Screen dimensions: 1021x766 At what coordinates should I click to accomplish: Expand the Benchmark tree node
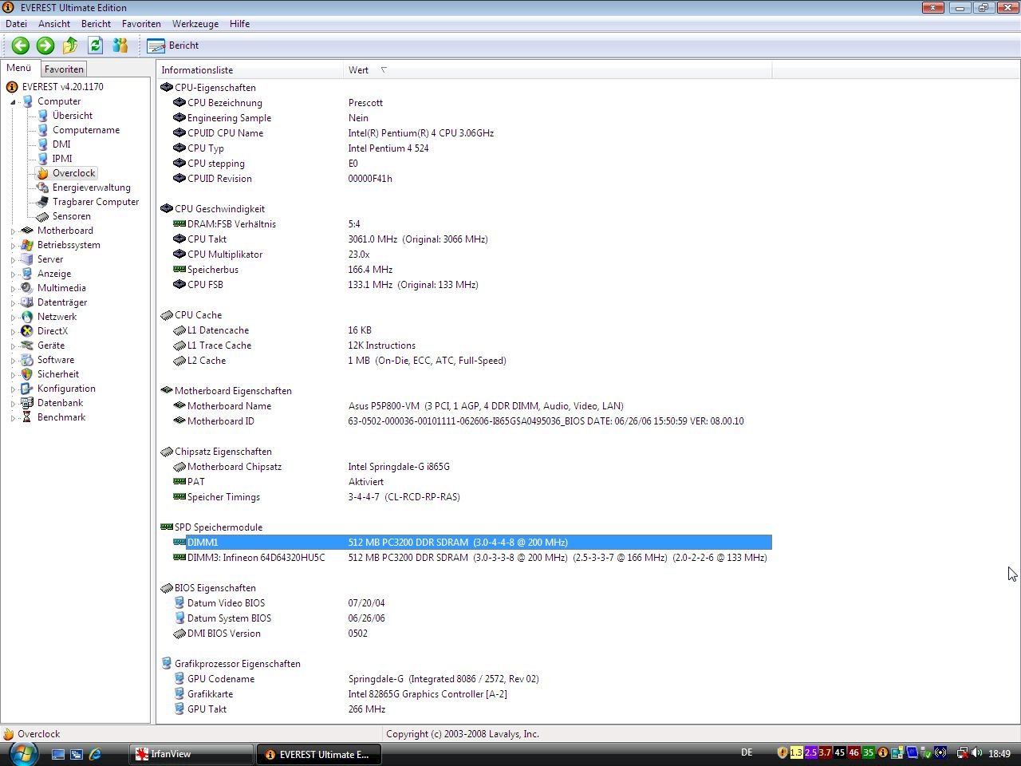coord(13,418)
